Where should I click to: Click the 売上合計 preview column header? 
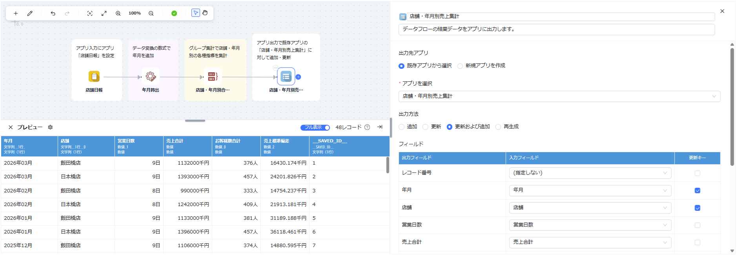(x=187, y=146)
